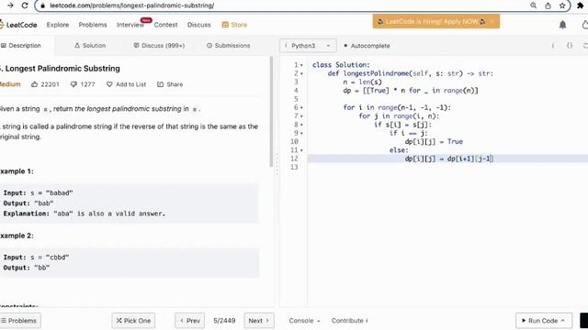Click the LeetCode is hiring banner
The width and height of the screenshot is (588, 330).
(436, 21)
